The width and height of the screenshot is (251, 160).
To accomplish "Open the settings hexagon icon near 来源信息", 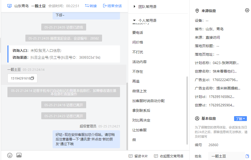I will click(247, 10).
